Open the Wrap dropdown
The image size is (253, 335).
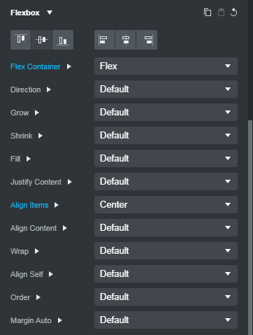166,251
